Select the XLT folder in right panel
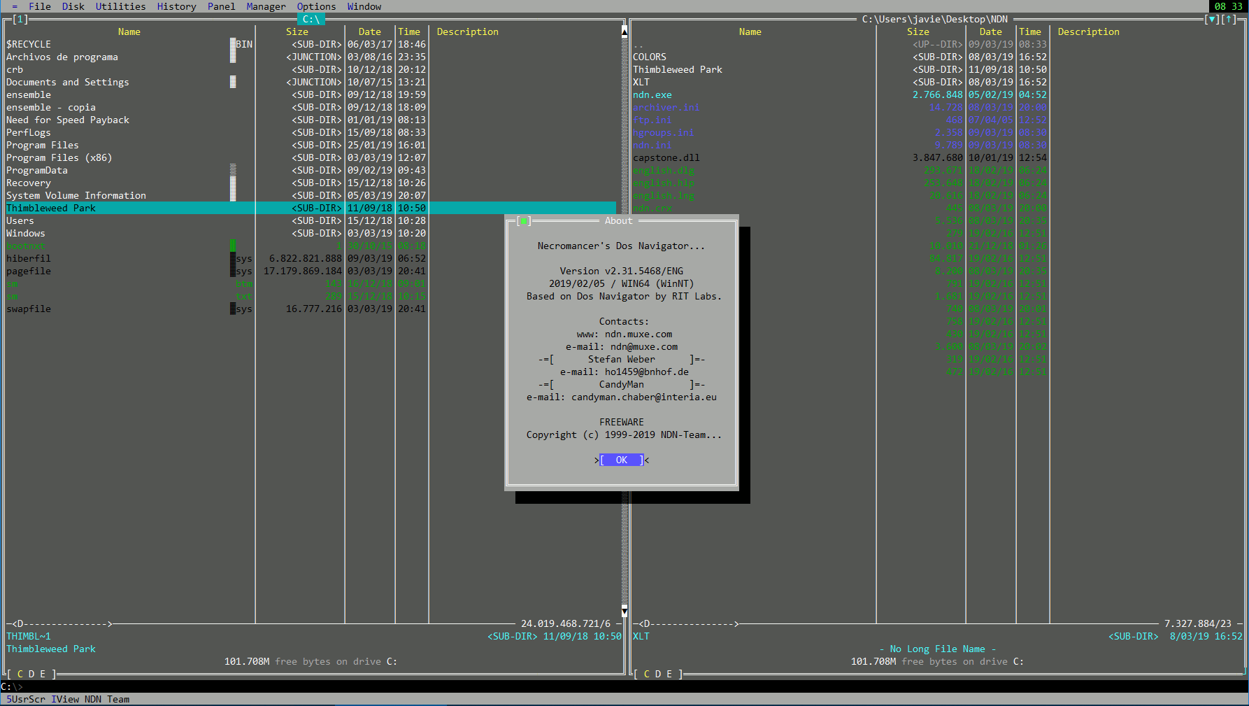Image resolution: width=1249 pixels, height=706 pixels. [x=641, y=82]
